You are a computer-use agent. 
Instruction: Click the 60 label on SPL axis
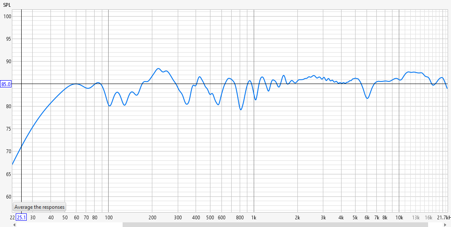8,197
